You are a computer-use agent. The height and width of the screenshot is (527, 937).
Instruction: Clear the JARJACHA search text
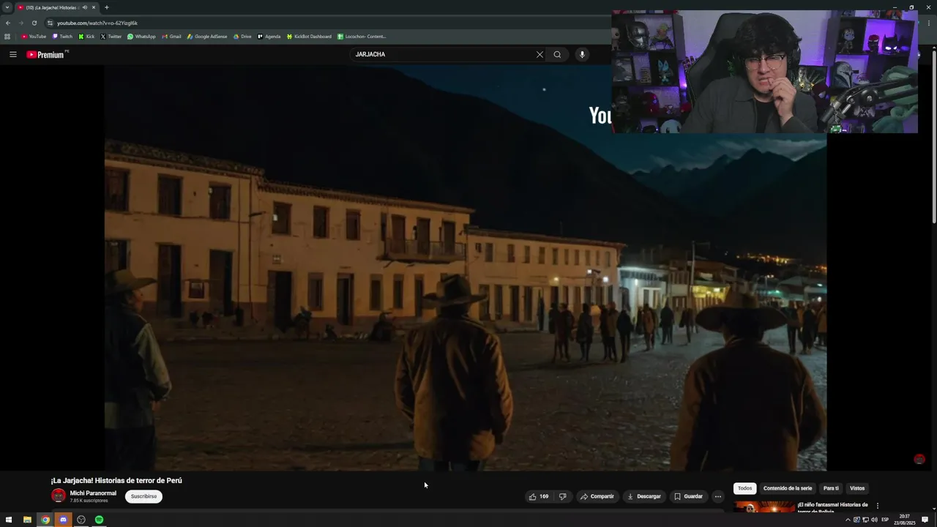540,54
